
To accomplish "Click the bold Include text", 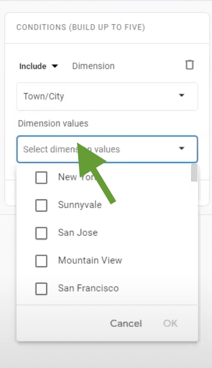I will (x=32, y=66).
